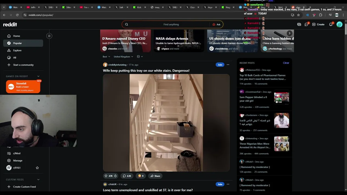Screen dimensions: 347x195
Task: Open D'Amaro named Disney CEO card
Action: (126, 41)
